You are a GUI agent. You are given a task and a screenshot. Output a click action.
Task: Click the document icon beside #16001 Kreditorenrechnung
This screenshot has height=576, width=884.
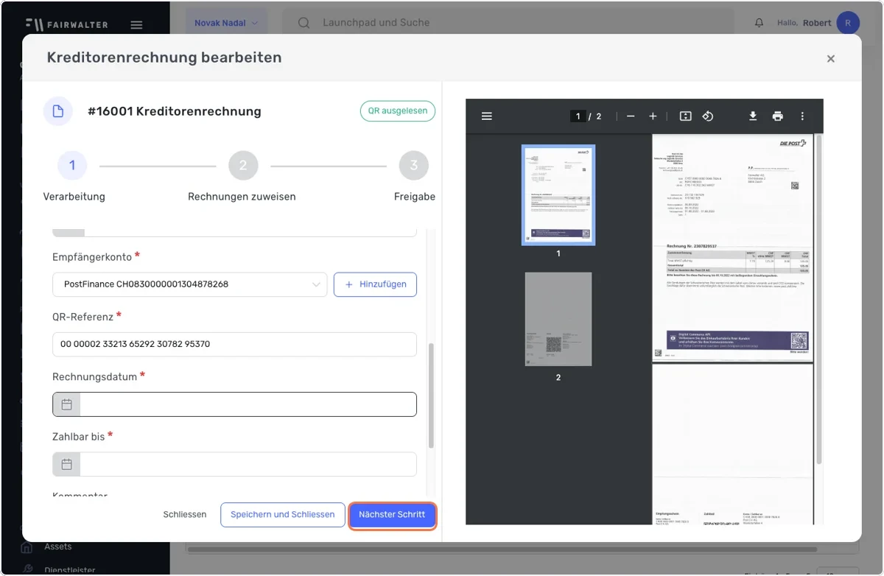[58, 111]
